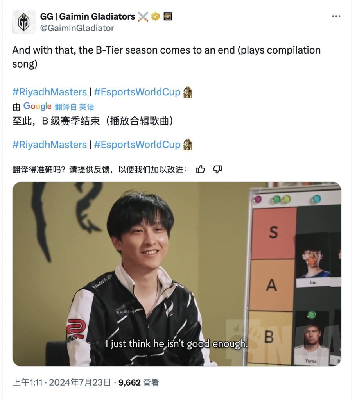Click the 翻译自 英语 translation link

pos(74,107)
